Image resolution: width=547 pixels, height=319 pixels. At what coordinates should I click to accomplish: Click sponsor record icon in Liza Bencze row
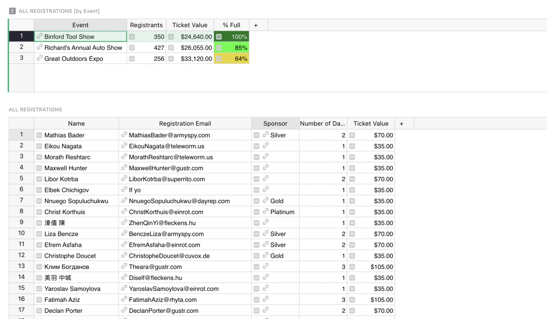(256, 234)
